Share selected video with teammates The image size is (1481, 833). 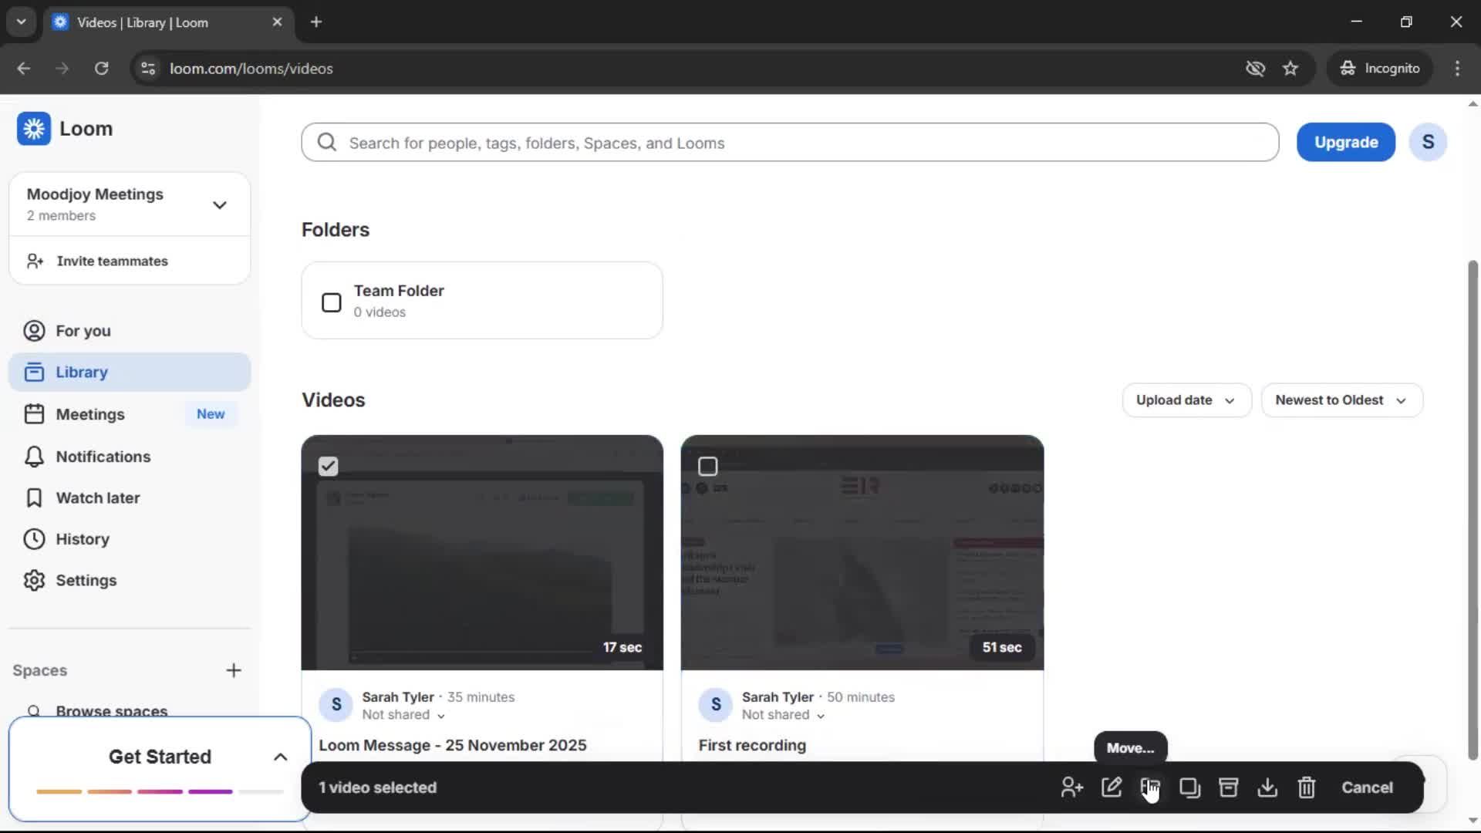click(1071, 787)
